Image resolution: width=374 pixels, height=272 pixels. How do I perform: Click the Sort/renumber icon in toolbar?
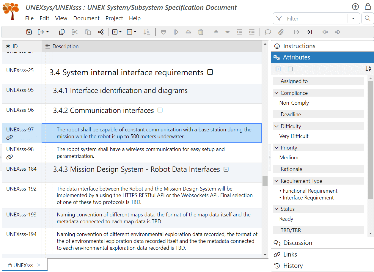tap(147, 32)
